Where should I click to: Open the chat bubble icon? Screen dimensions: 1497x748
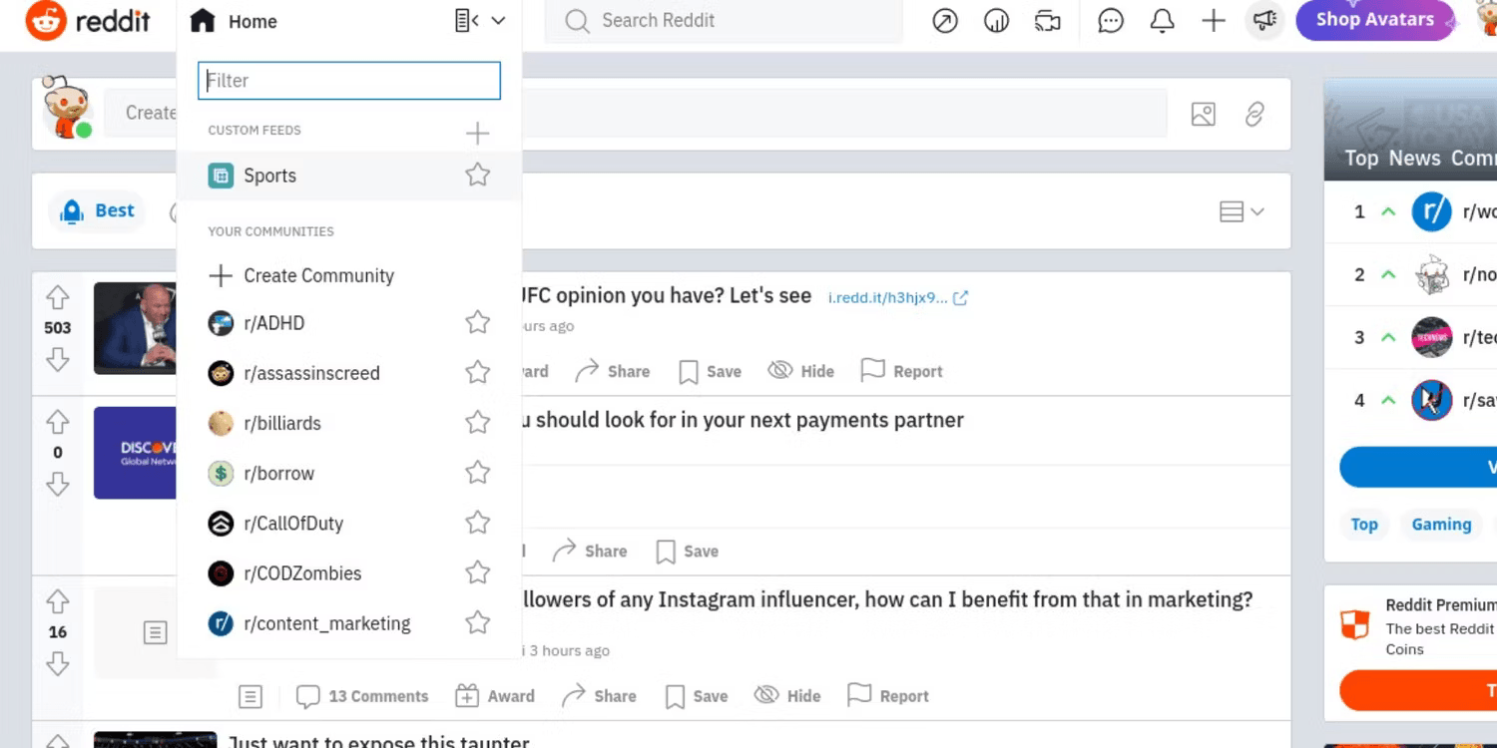click(1110, 21)
